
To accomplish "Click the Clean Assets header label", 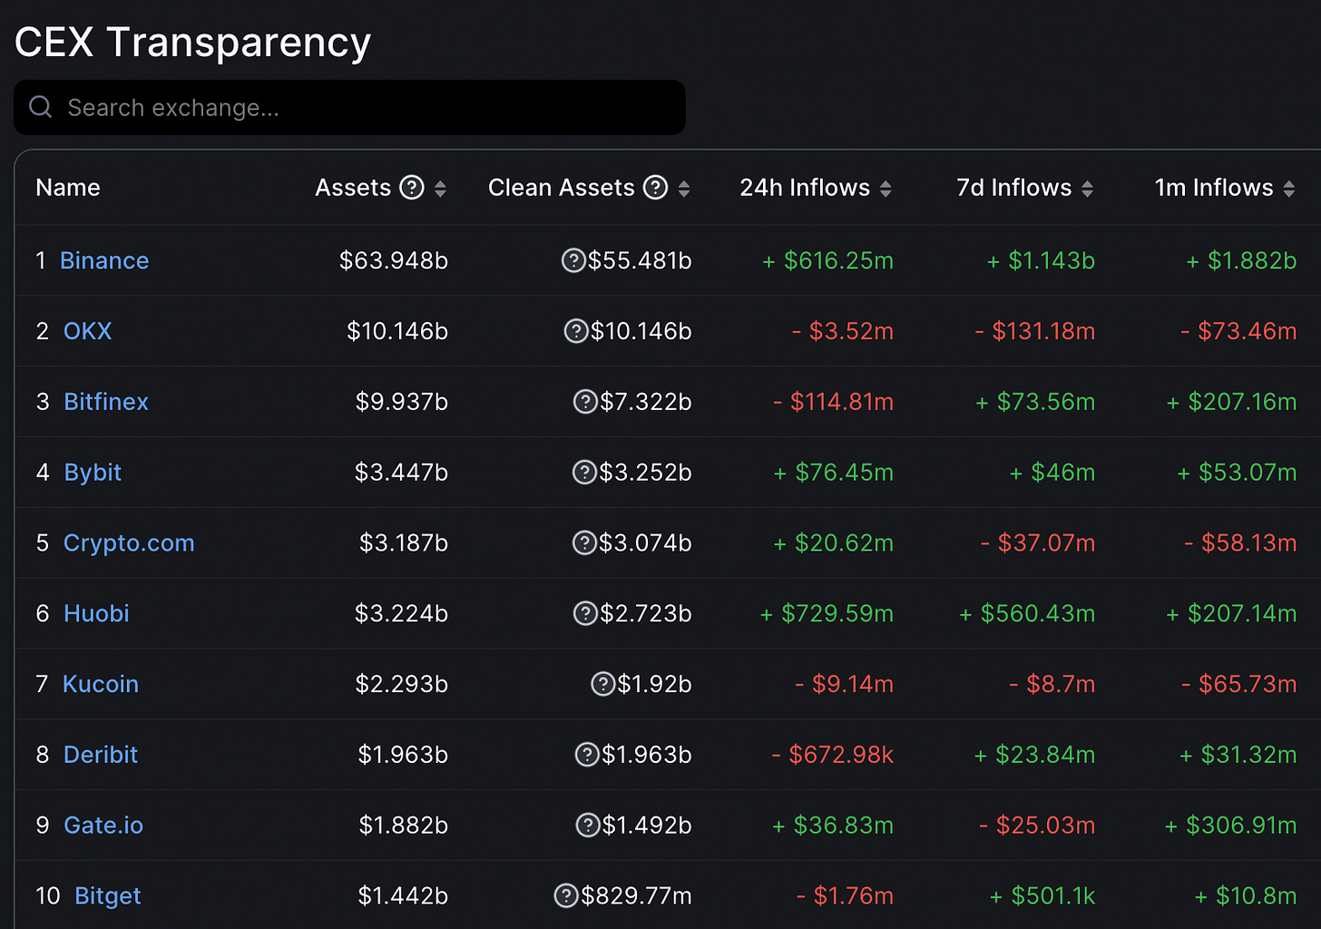I will coord(562,188).
